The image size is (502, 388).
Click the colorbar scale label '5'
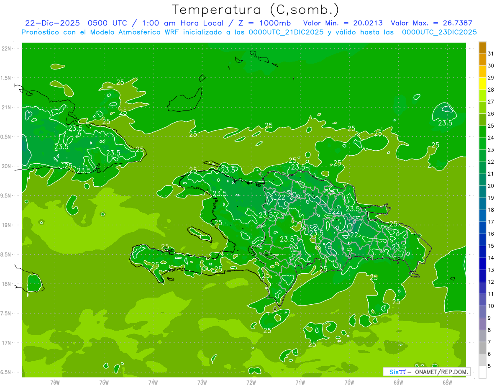489,366
